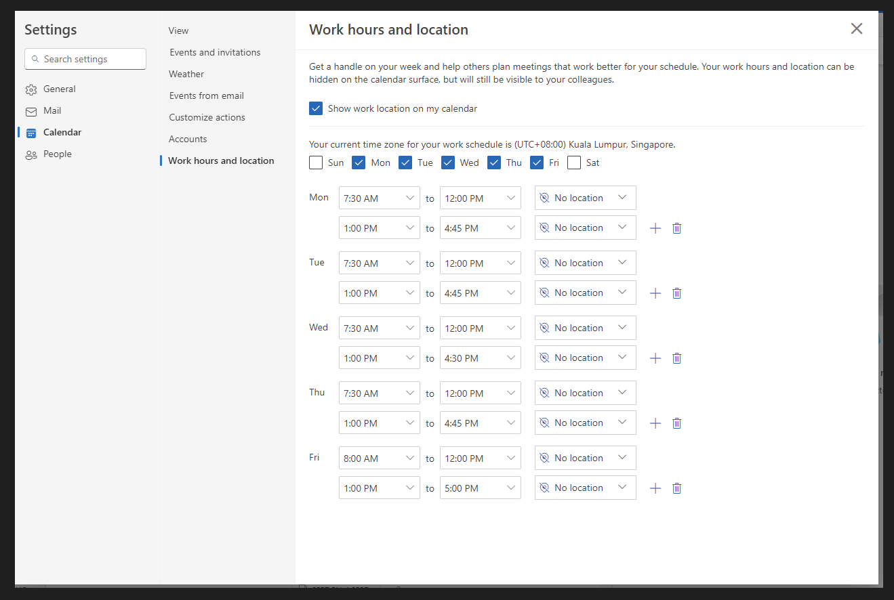Open Friday first No location dropdown
The image size is (894, 600).
coord(585,458)
